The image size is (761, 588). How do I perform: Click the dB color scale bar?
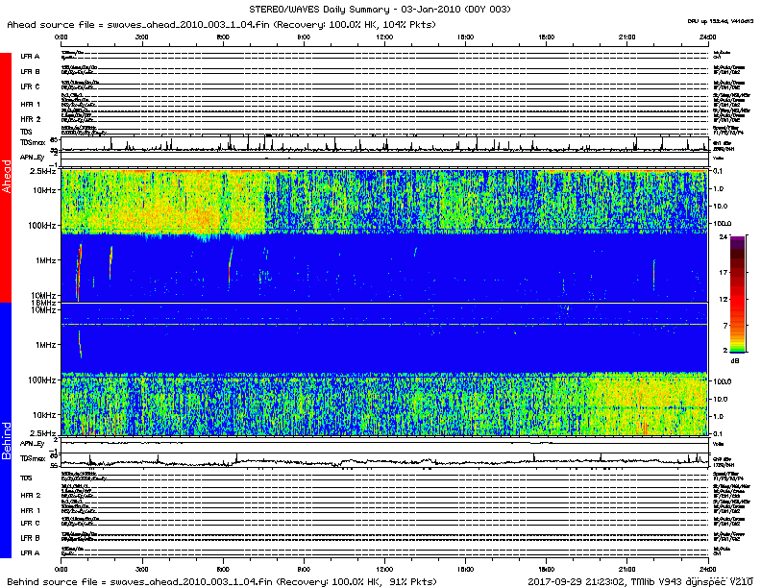click(x=737, y=291)
